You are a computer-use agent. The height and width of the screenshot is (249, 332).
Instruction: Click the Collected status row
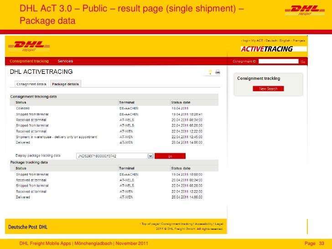[x=114, y=109]
